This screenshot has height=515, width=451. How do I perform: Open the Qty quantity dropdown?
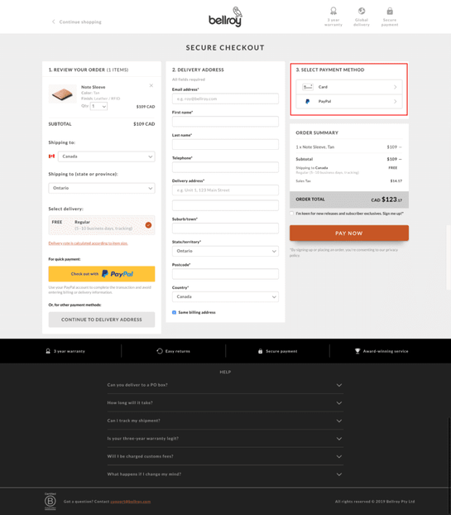(98, 106)
